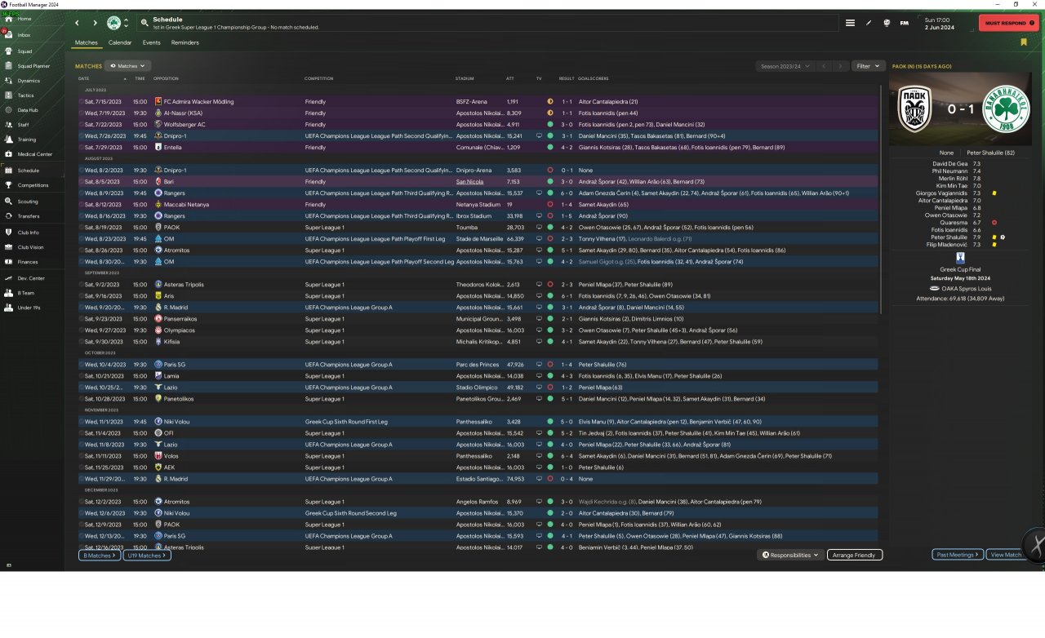Go to the next season arrow
Viewport: 1045px width, 638px height.
(841, 66)
